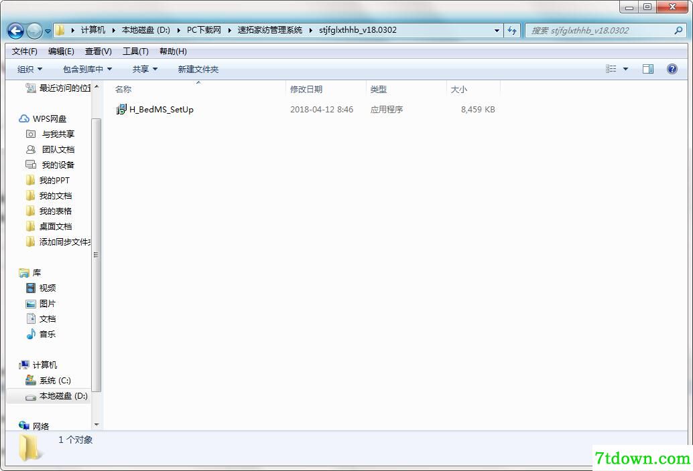
Task: Click the Forward navigation arrow
Action: click(x=34, y=31)
